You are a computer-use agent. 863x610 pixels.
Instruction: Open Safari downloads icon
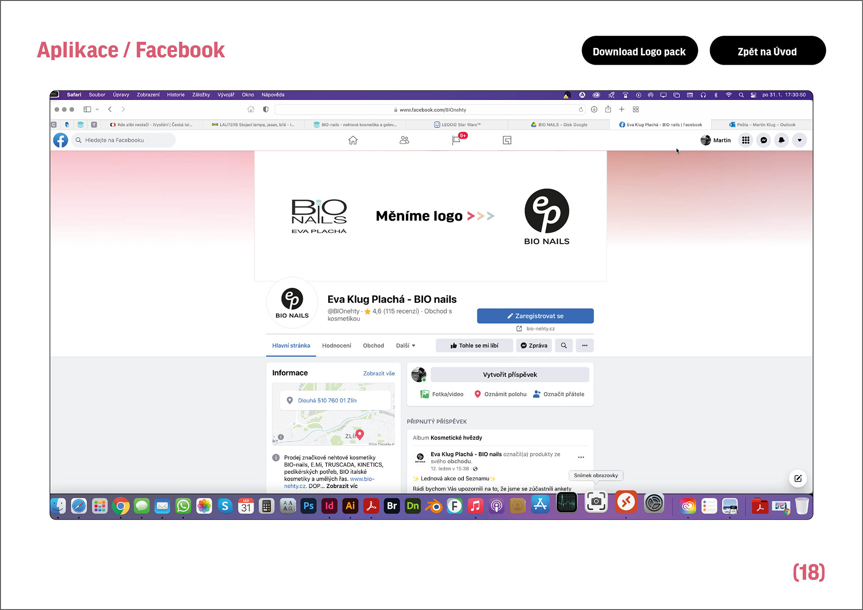point(594,109)
